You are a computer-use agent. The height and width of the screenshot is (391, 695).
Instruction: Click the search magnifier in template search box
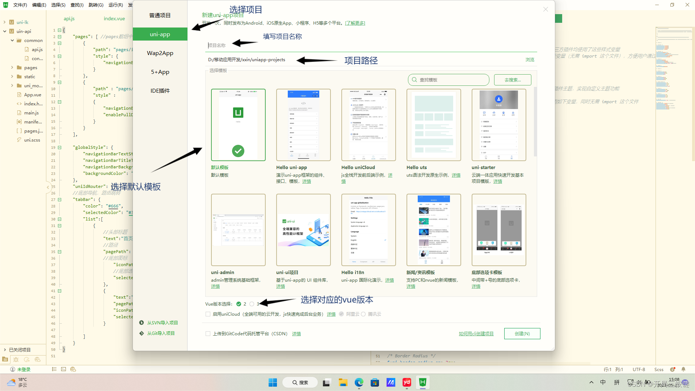(414, 80)
